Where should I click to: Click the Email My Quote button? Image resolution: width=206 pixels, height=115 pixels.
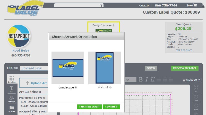tap(90, 107)
